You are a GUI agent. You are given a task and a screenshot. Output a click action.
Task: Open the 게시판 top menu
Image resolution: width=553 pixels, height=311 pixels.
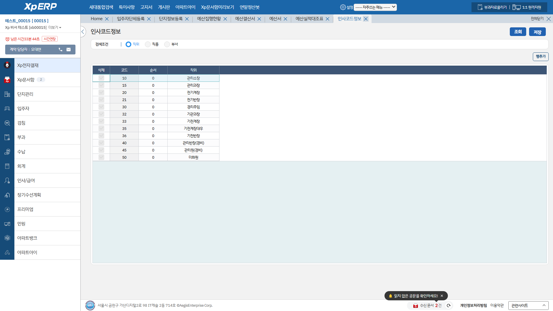pos(164,7)
